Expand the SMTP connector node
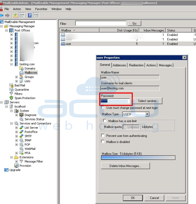 tap(17, 136)
